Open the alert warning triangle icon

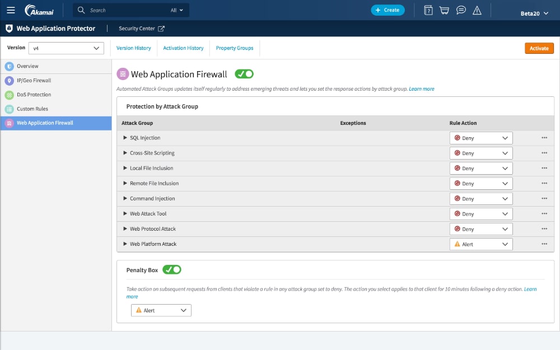point(477,10)
